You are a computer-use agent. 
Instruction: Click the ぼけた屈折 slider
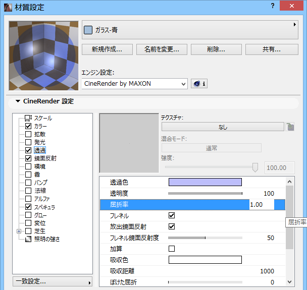[205, 282]
